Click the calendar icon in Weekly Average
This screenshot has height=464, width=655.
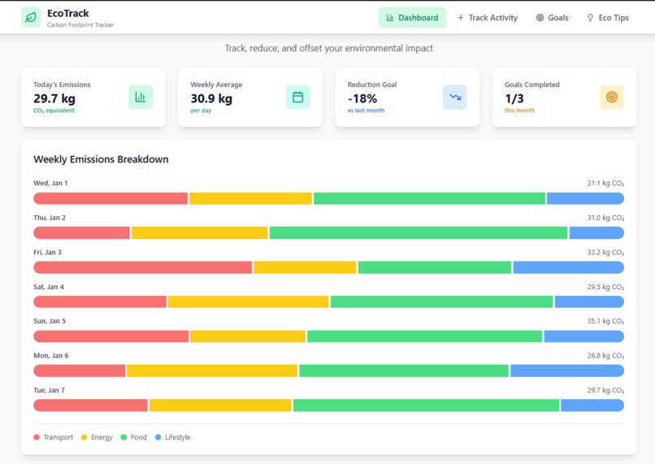click(298, 97)
